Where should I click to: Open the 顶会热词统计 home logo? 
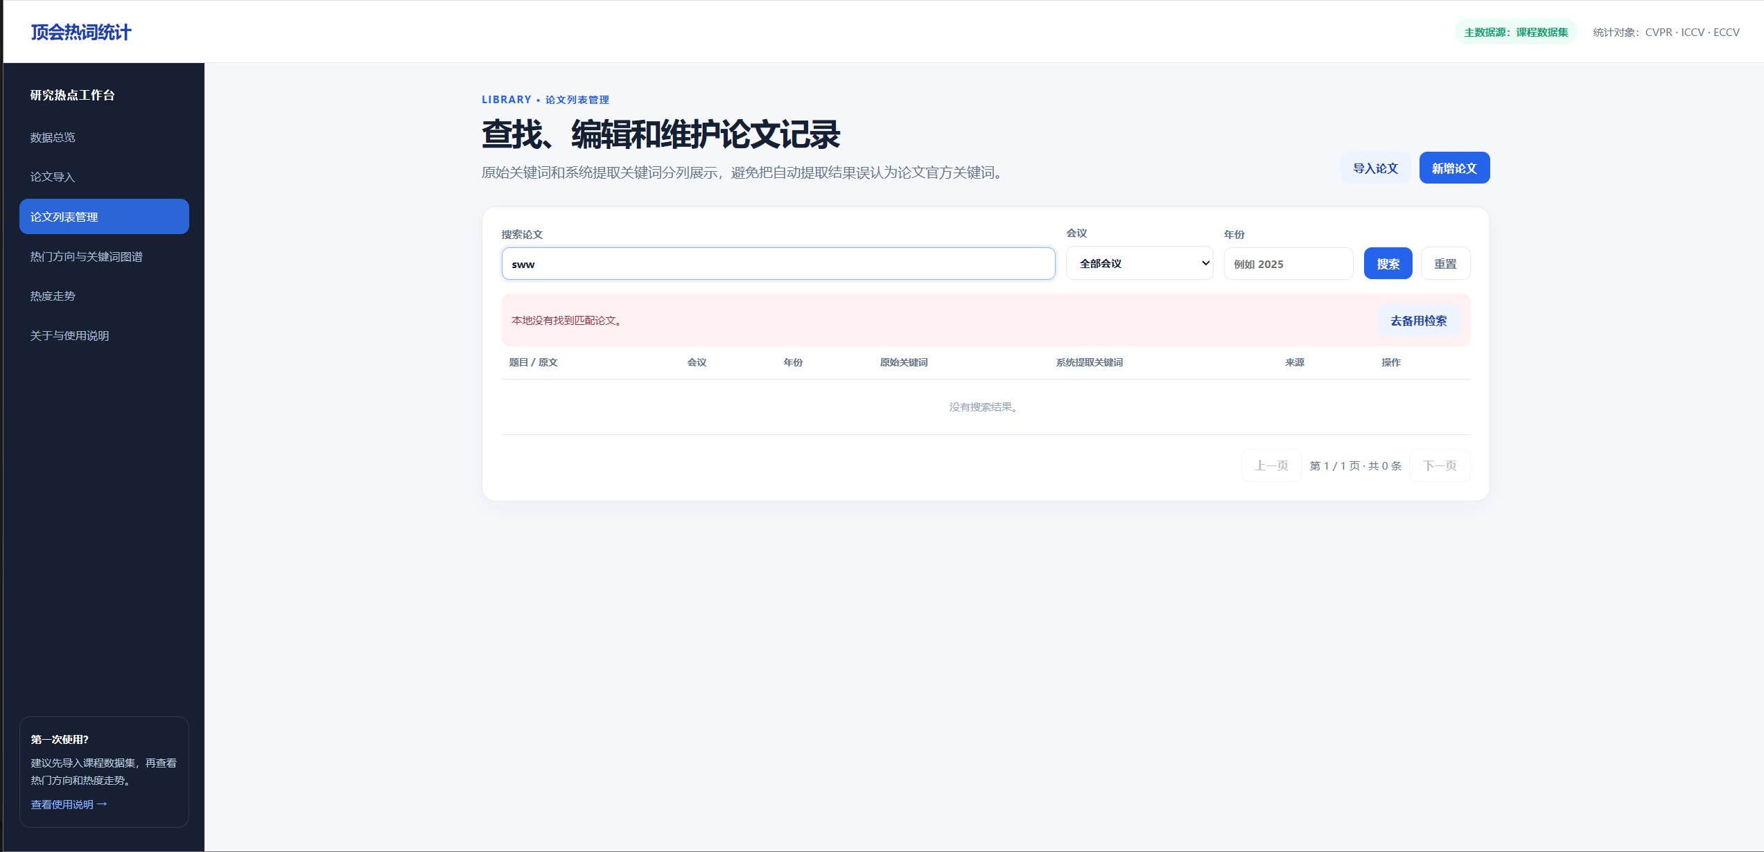(x=81, y=32)
